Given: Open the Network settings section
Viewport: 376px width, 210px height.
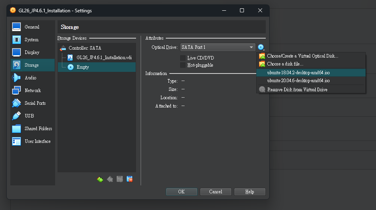Looking at the screenshot, I should tap(33, 91).
